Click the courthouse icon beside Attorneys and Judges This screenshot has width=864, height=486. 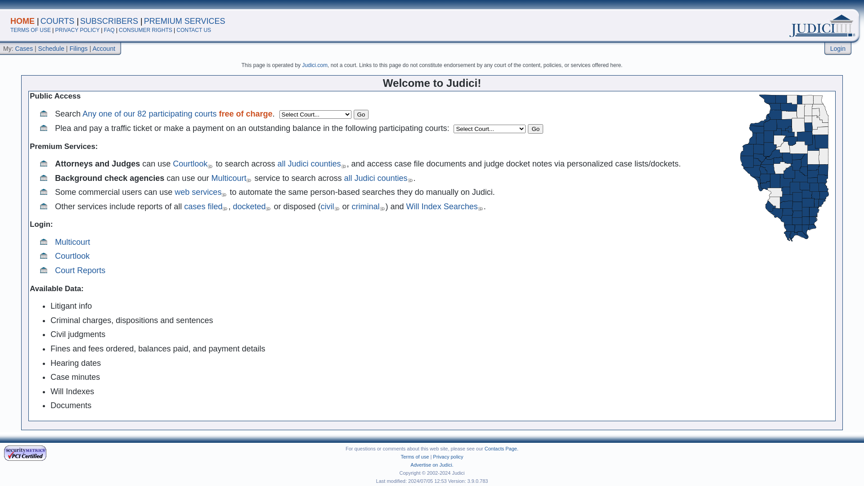click(x=44, y=164)
